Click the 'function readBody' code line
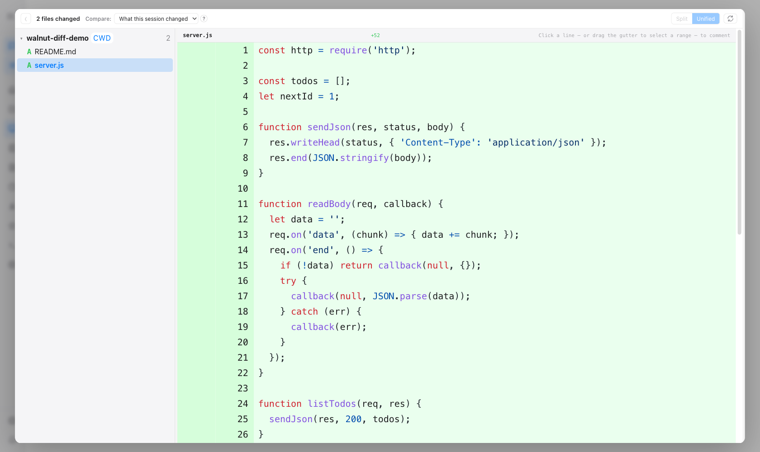The width and height of the screenshot is (760, 452). pos(351,204)
